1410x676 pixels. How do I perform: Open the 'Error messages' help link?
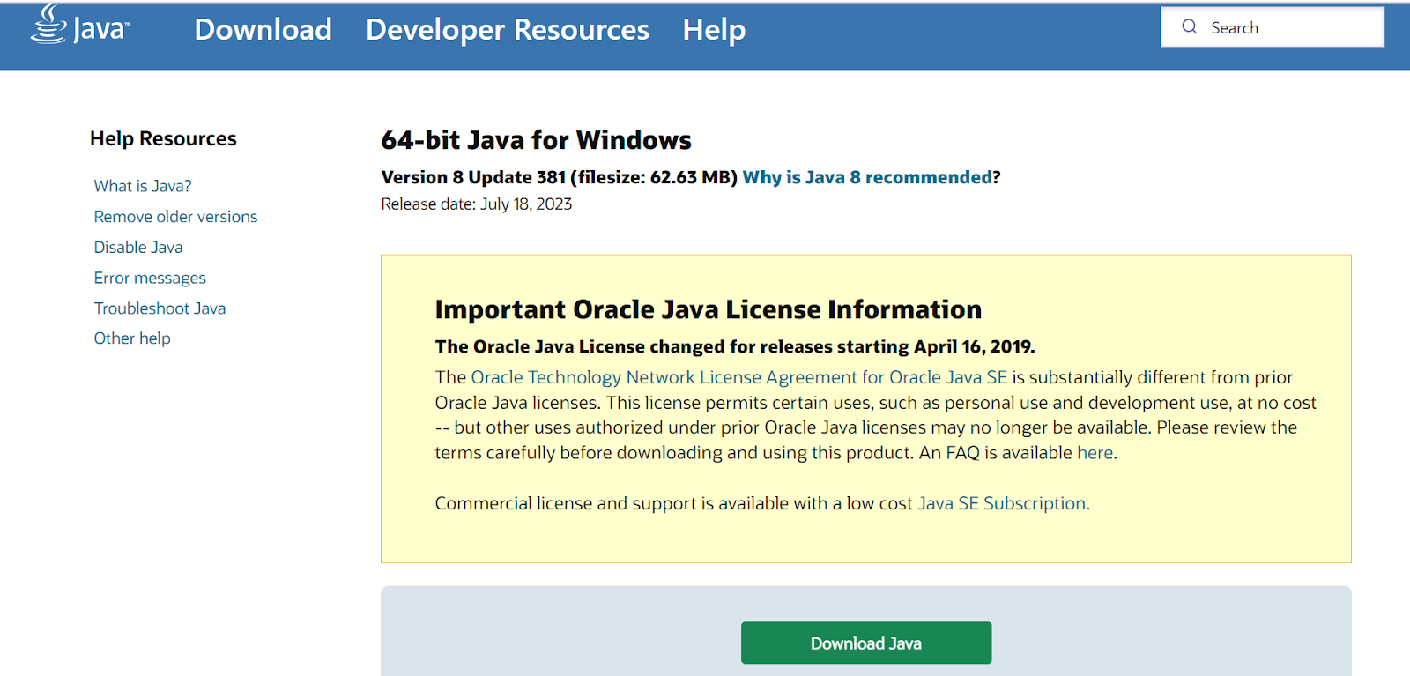[150, 278]
